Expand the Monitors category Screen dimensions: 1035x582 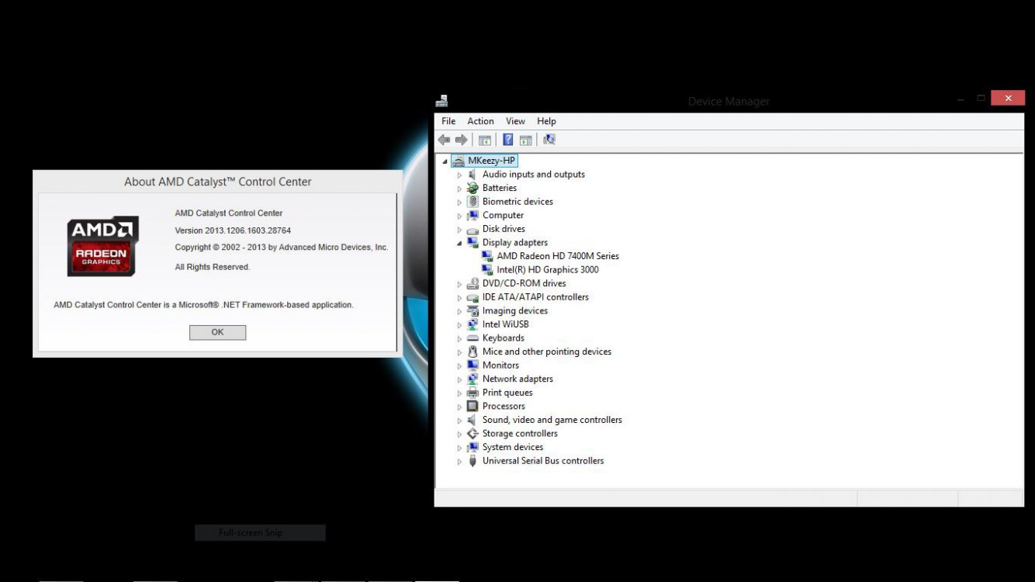(459, 365)
